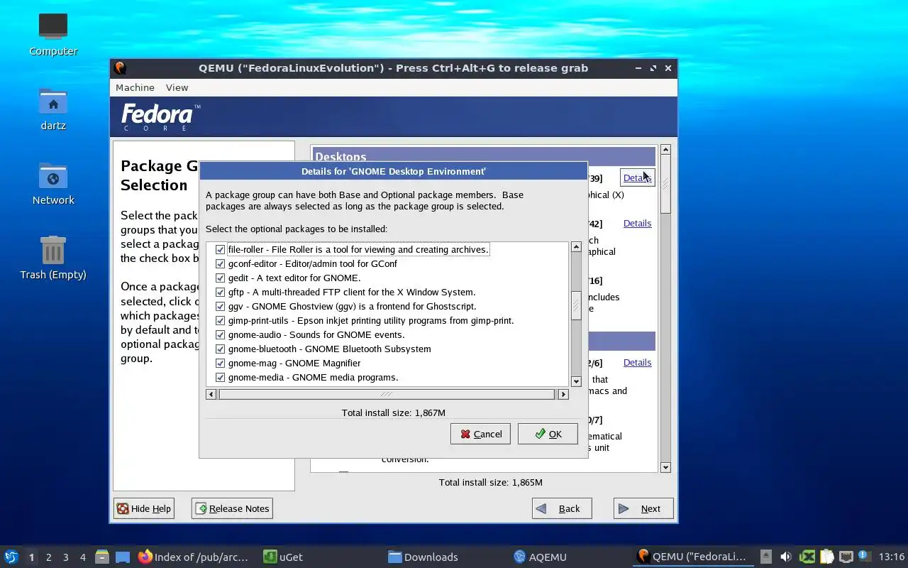The image size is (908, 568).
Task: Open the View menu
Action: tap(177, 87)
